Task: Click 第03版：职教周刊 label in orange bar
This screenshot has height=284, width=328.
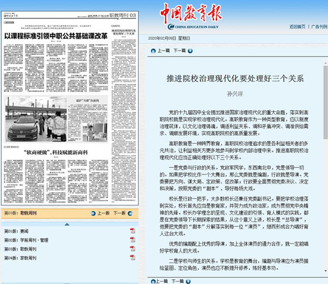Action: tap(20, 213)
